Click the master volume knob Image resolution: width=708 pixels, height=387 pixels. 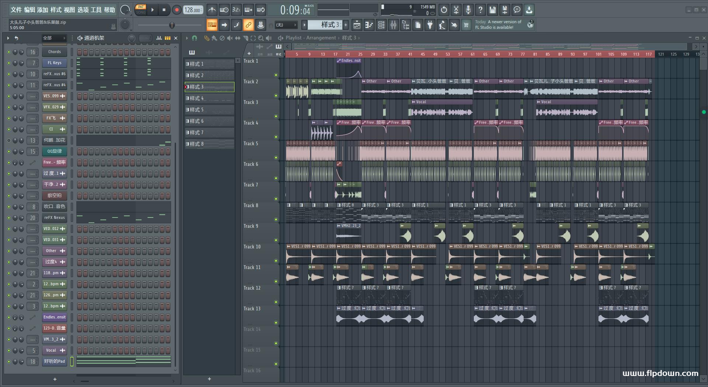click(125, 10)
